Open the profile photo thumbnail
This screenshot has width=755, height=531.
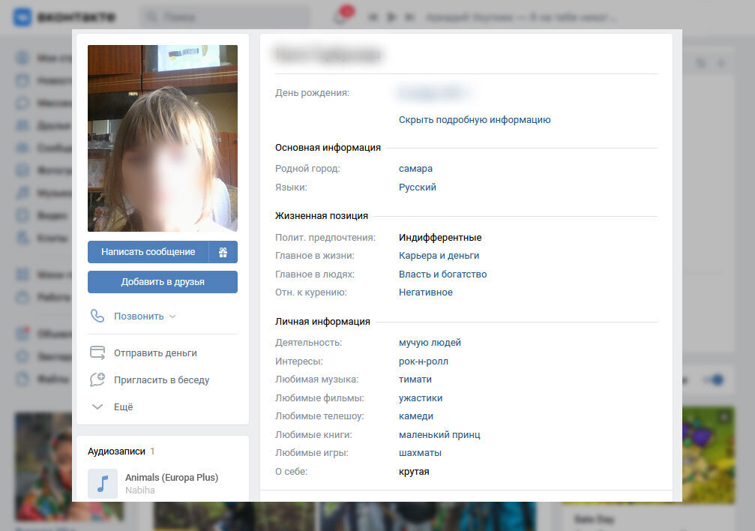162,138
